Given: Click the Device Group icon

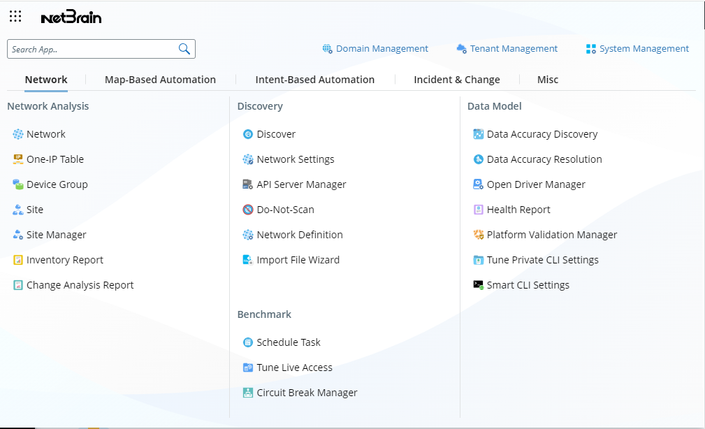Looking at the screenshot, I should (18, 184).
